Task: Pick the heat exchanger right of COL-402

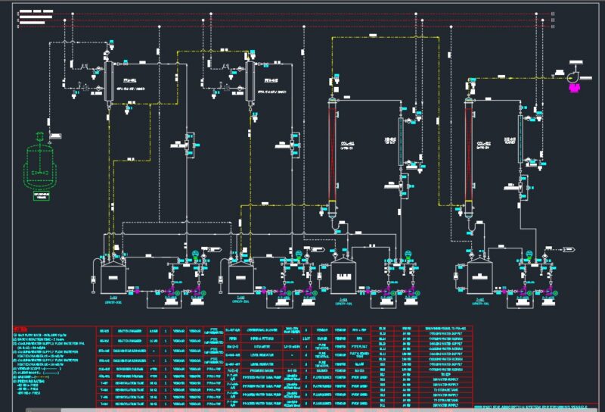Action: coord(520,139)
